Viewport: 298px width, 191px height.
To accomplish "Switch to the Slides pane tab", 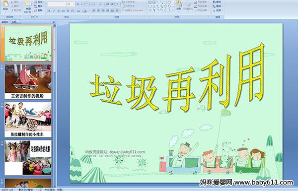I will click(x=5, y=22).
